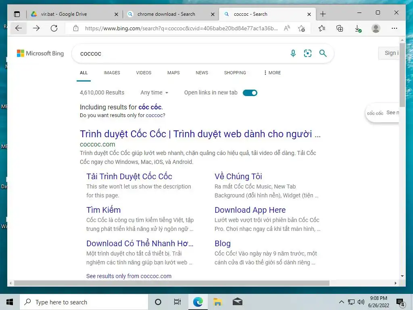Open the Windows Start menu
413x310 pixels.
10,302
